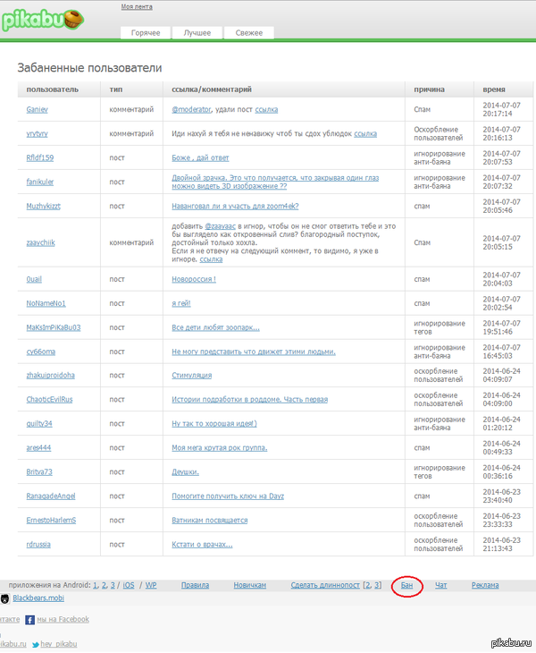
Task: Open the Правила page link
Action: click(195, 585)
